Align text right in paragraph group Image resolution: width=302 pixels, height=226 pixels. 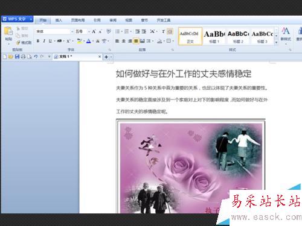130,41
